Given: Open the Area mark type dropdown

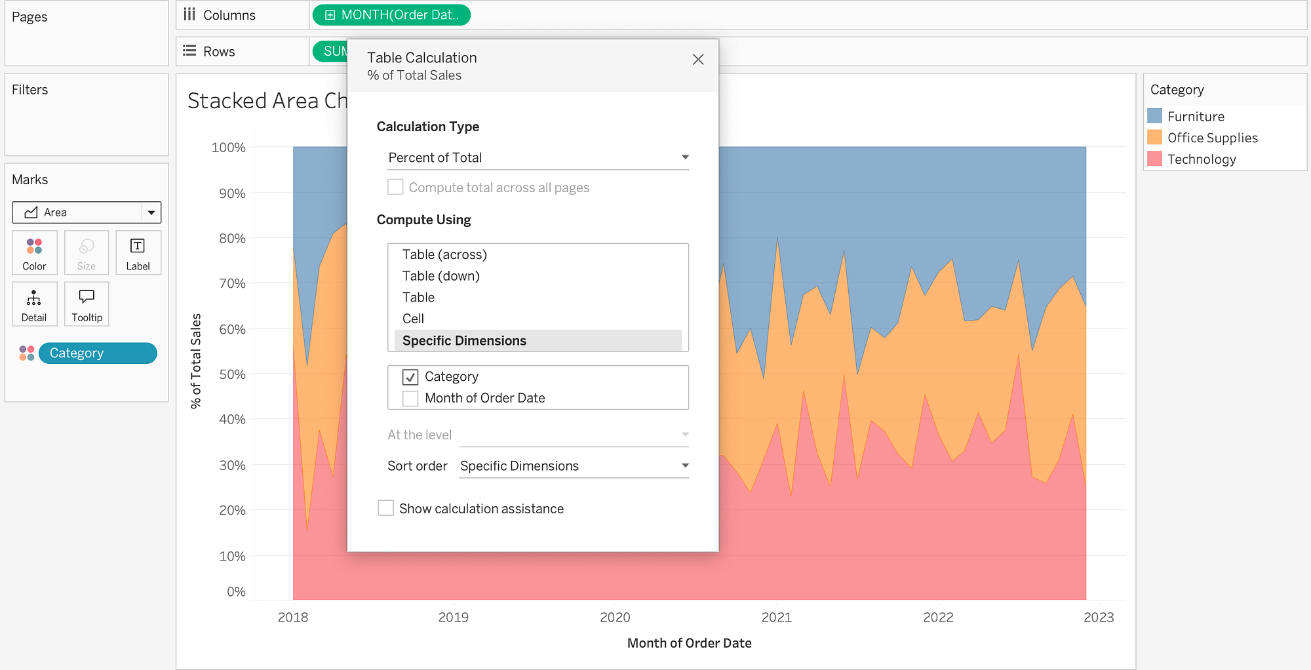Looking at the screenshot, I should [87, 212].
